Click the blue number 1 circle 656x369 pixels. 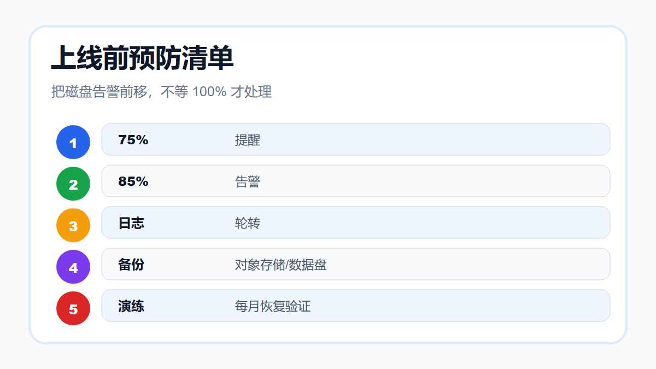[x=73, y=142]
